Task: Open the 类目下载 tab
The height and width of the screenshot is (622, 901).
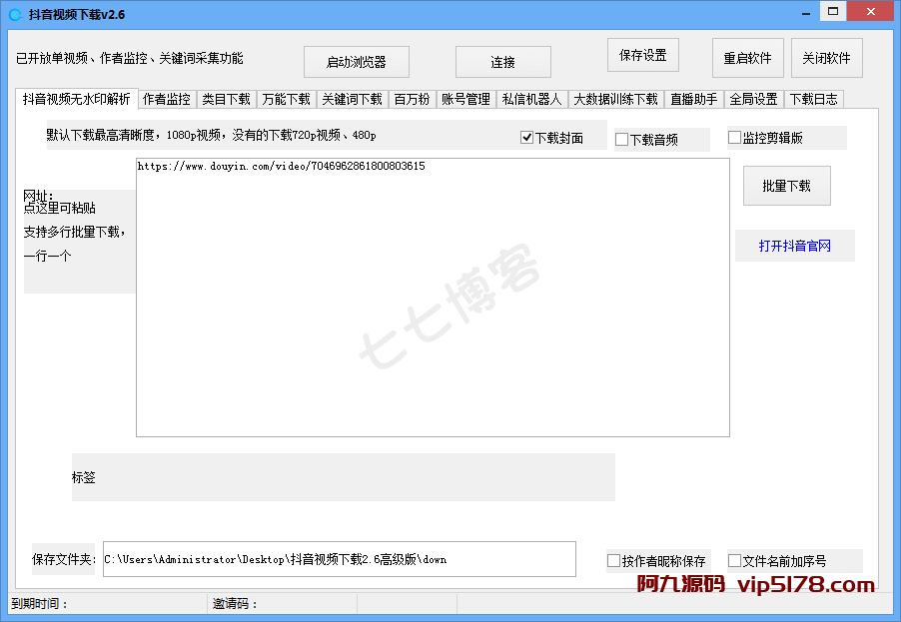Action: (x=227, y=100)
